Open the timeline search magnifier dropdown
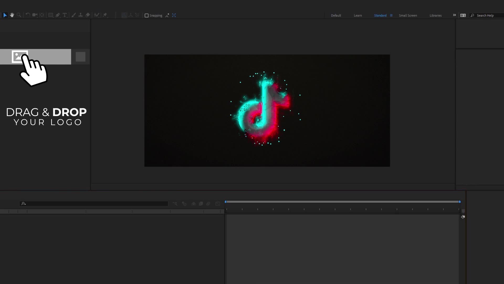The image size is (504, 284). tap(23, 204)
